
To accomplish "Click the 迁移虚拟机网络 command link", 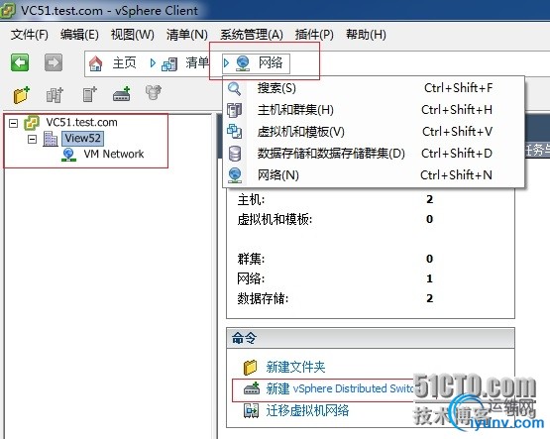I will pos(307,410).
